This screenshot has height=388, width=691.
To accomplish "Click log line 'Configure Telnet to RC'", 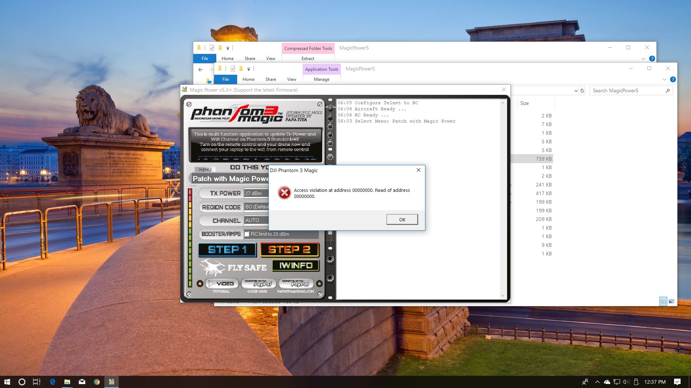I will (378, 103).
